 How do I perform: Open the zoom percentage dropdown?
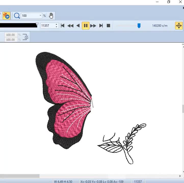40,16
